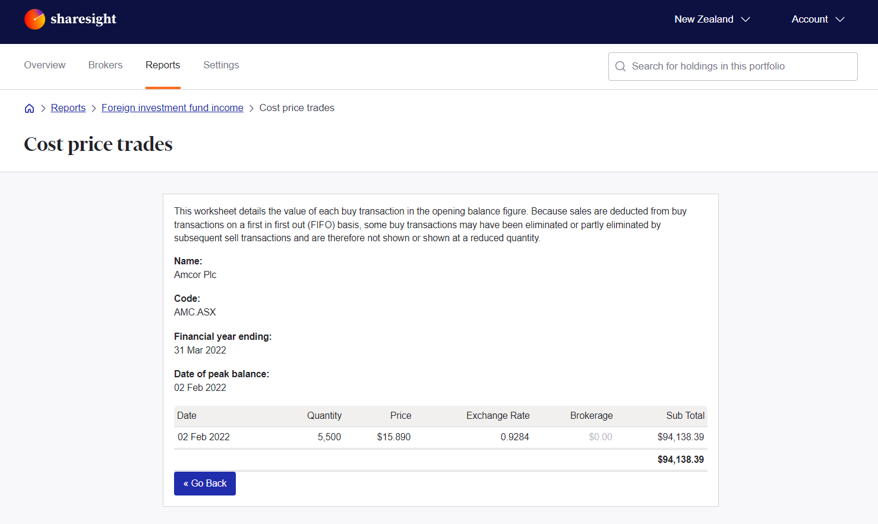This screenshot has width=878, height=524.
Task: Click the quantity value 5,500
Action: pyautogui.click(x=329, y=437)
